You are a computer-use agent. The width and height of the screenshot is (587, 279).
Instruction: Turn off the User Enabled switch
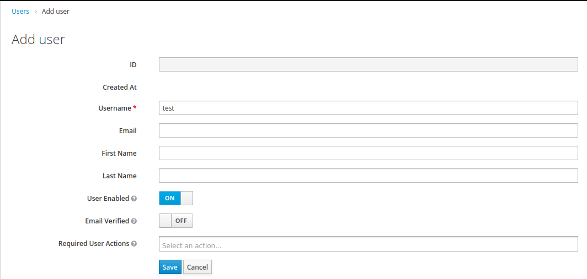pyautogui.click(x=175, y=198)
